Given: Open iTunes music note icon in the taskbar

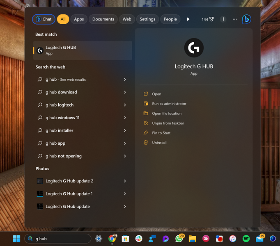Looking at the screenshot, I should click(x=233, y=239).
